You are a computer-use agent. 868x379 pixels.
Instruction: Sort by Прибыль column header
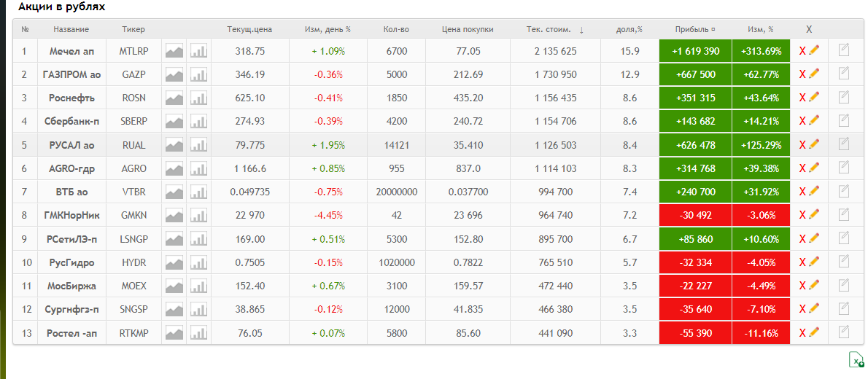[694, 29]
